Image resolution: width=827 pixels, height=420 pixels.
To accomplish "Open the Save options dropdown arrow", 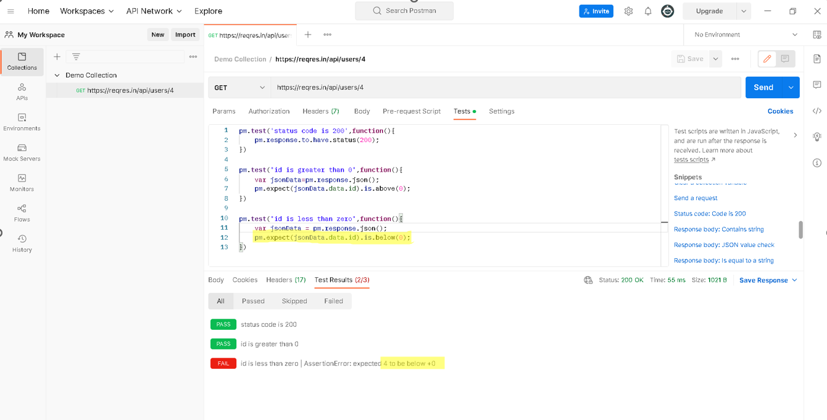I will tap(715, 59).
